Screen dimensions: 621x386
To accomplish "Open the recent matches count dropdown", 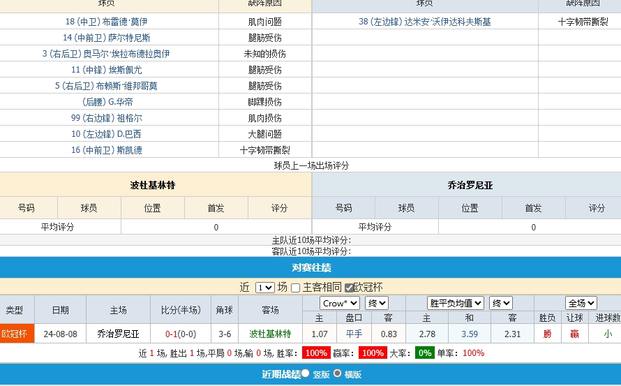I will 264,288.
